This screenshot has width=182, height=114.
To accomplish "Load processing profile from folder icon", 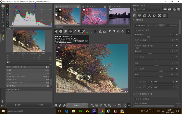I will point(165,9).
